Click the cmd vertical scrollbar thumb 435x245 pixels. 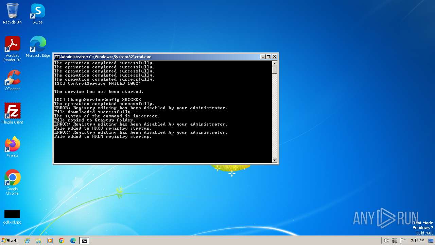coord(275,70)
